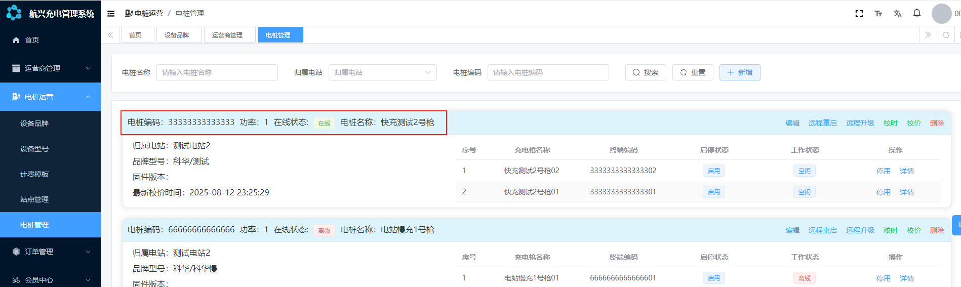Screen dimensions: 961x287
Task: Open the language translation icon
Action: 897,14
